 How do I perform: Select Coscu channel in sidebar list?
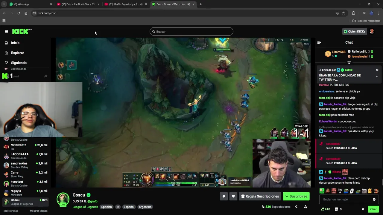tap(25, 202)
